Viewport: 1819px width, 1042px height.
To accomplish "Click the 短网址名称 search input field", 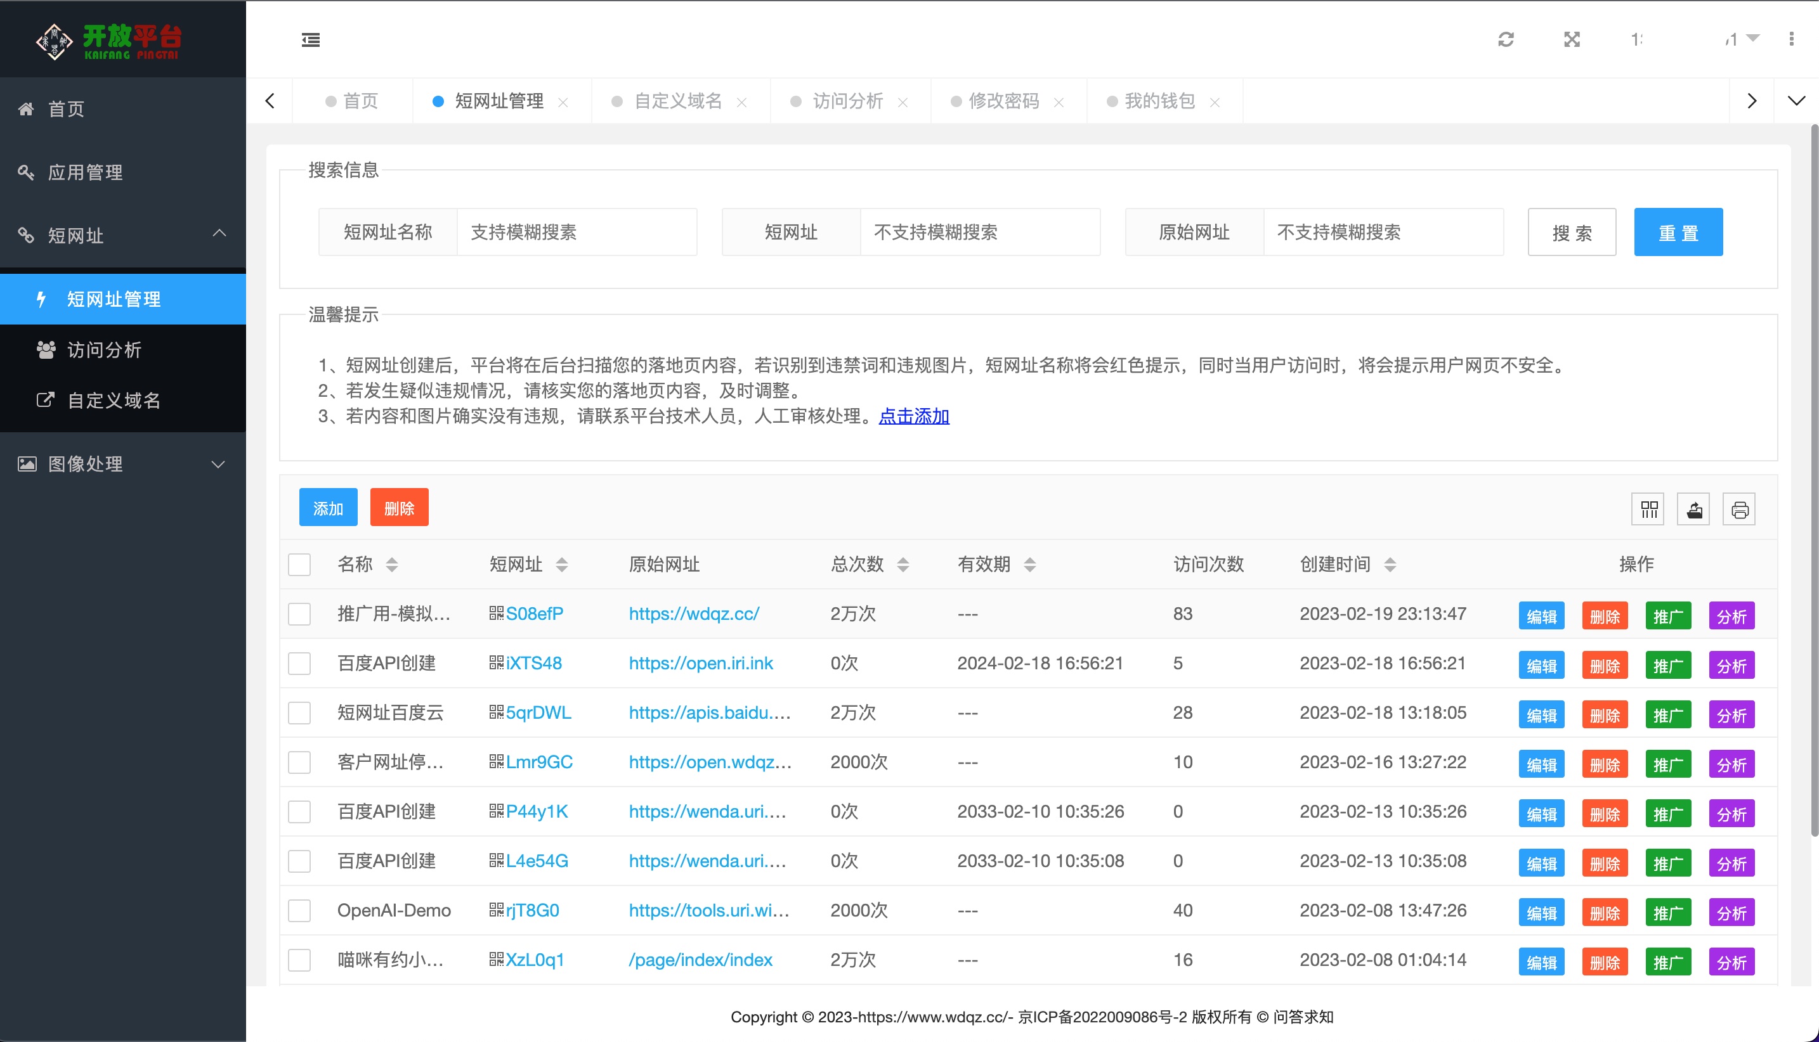I will pos(577,232).
